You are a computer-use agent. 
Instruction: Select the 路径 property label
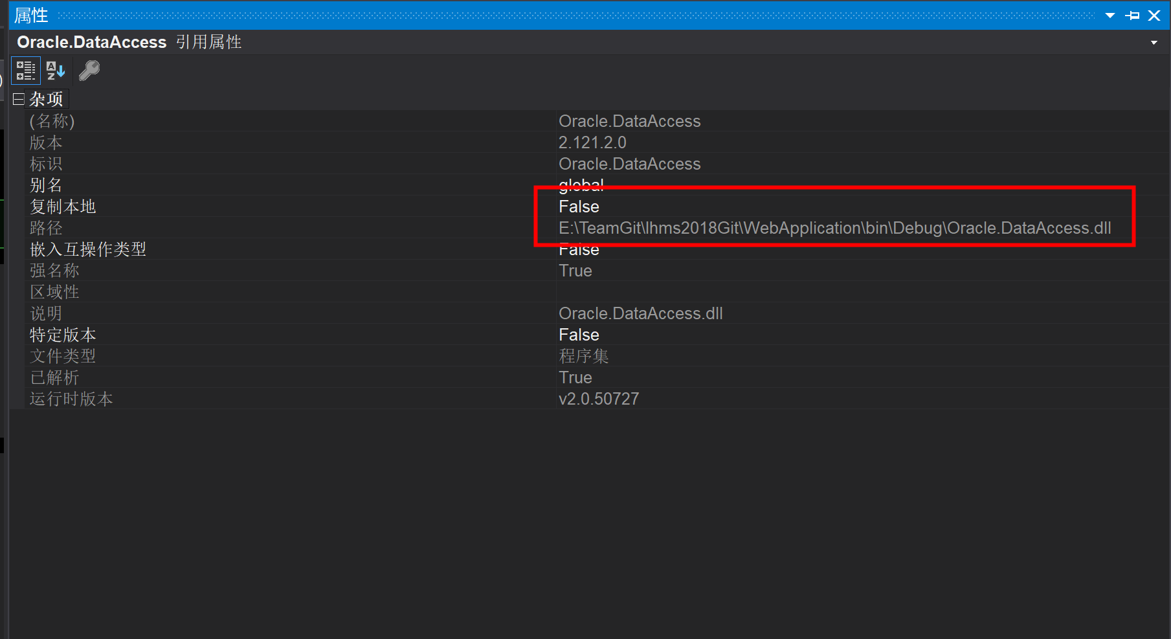click(x=46, y=228)
